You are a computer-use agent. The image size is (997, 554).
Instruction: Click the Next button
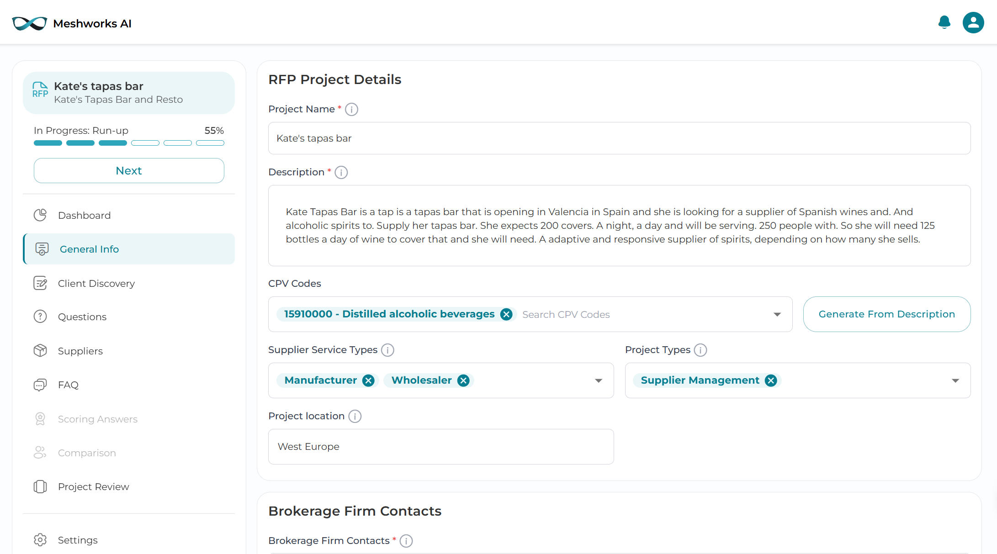(129, 170)
